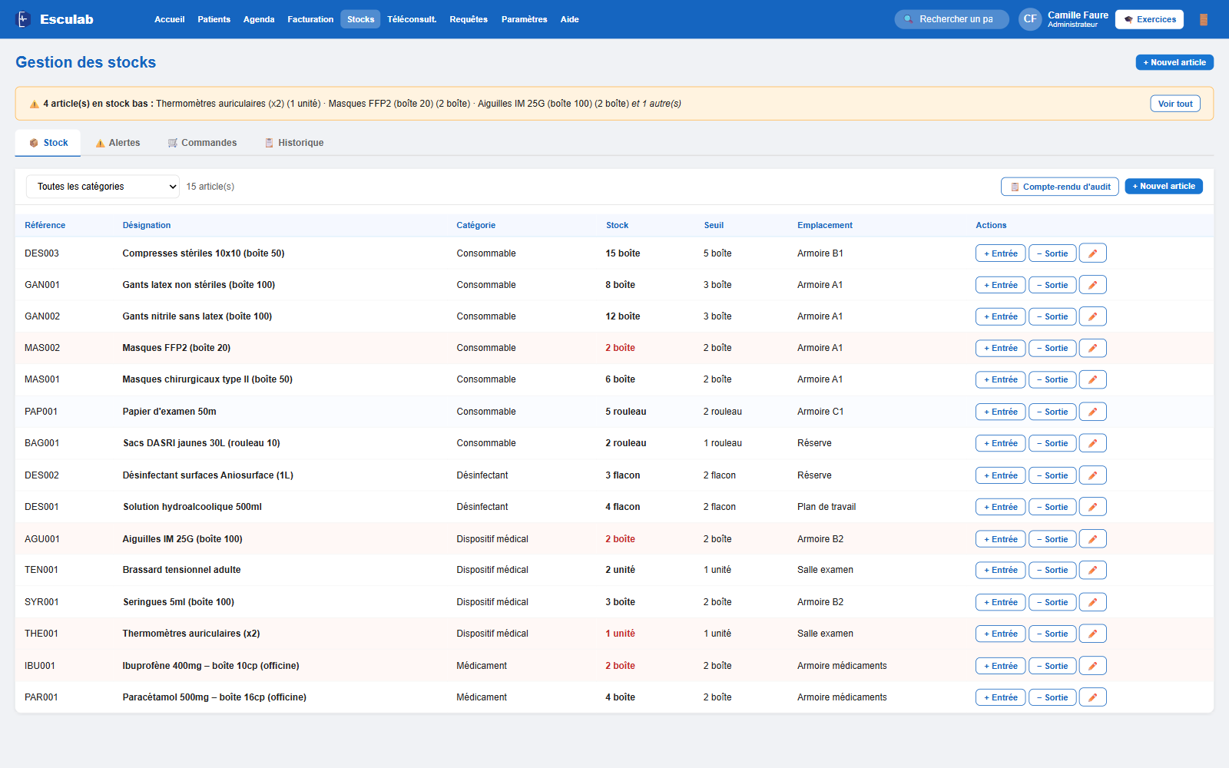This screenshot has height=768, width=1229.
Task: Record Sortie for Seringues 5ml
Action: tap(1052, 602)
